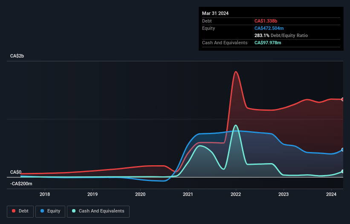
Task: Click the CA$2b y-axis label
Action: 17,56
